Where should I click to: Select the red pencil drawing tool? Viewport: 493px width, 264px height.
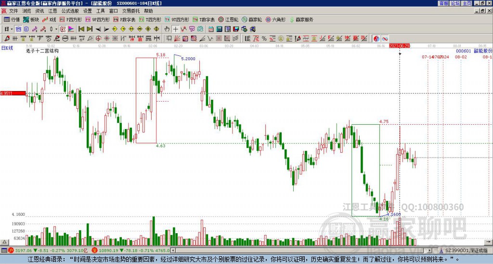(7, 39)
